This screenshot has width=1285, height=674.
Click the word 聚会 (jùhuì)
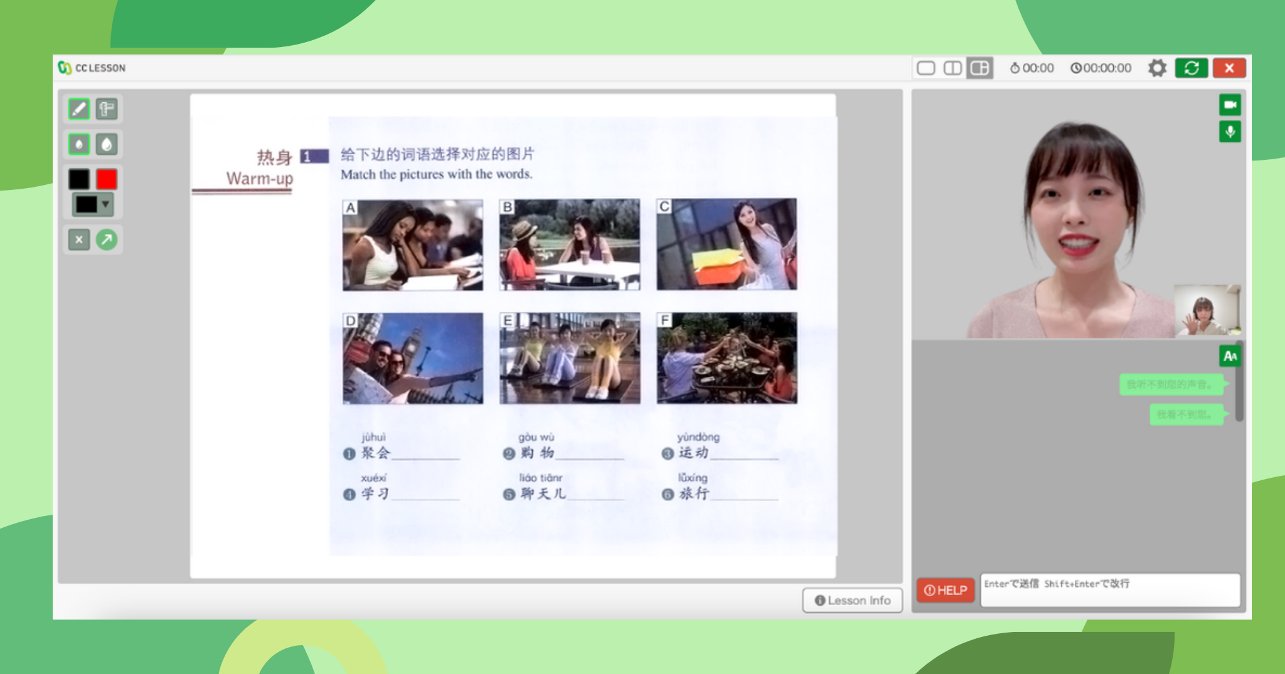376,453
